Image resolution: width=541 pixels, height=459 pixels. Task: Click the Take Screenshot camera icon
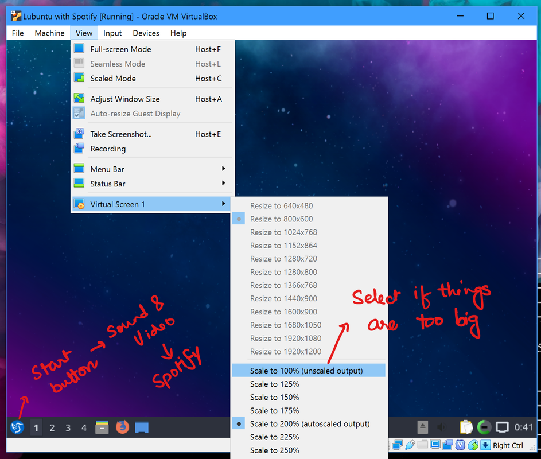(79, 134)
